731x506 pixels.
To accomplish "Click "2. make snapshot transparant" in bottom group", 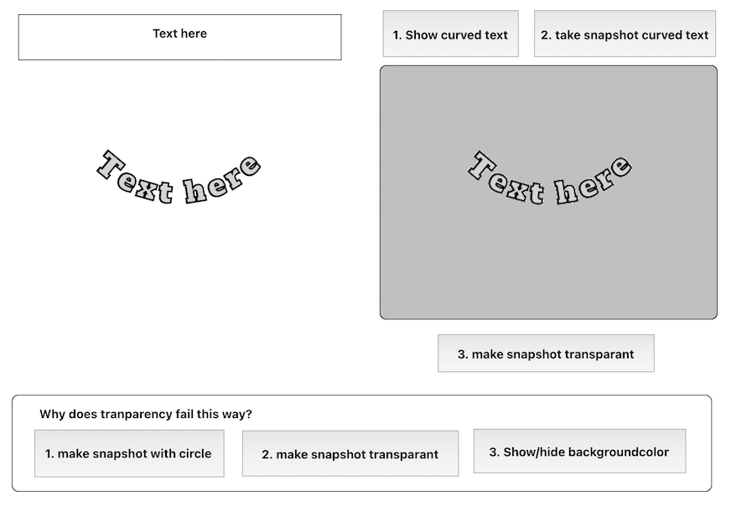I will pos(350,454).
